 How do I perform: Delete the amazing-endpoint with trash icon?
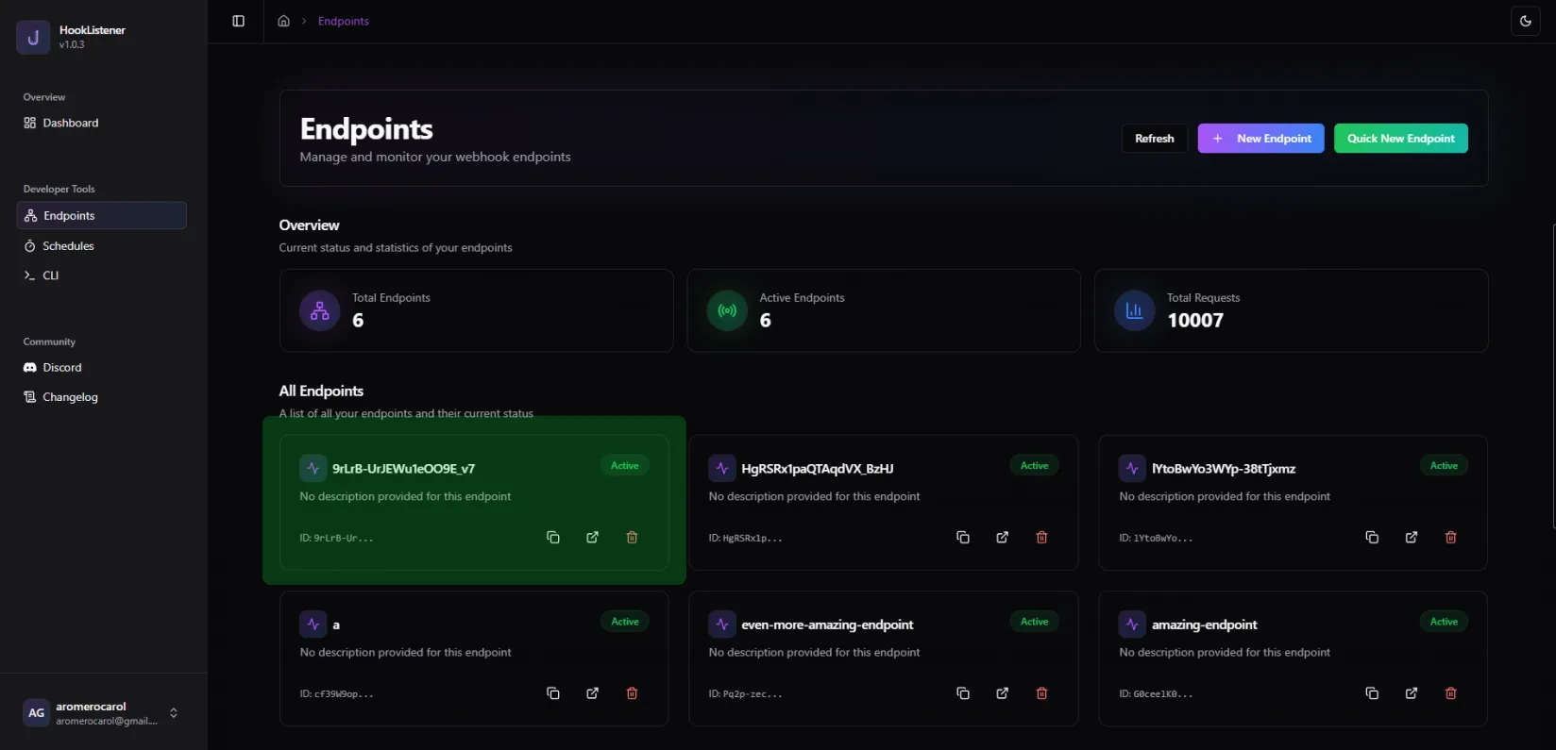click(x=1450, y=693)
